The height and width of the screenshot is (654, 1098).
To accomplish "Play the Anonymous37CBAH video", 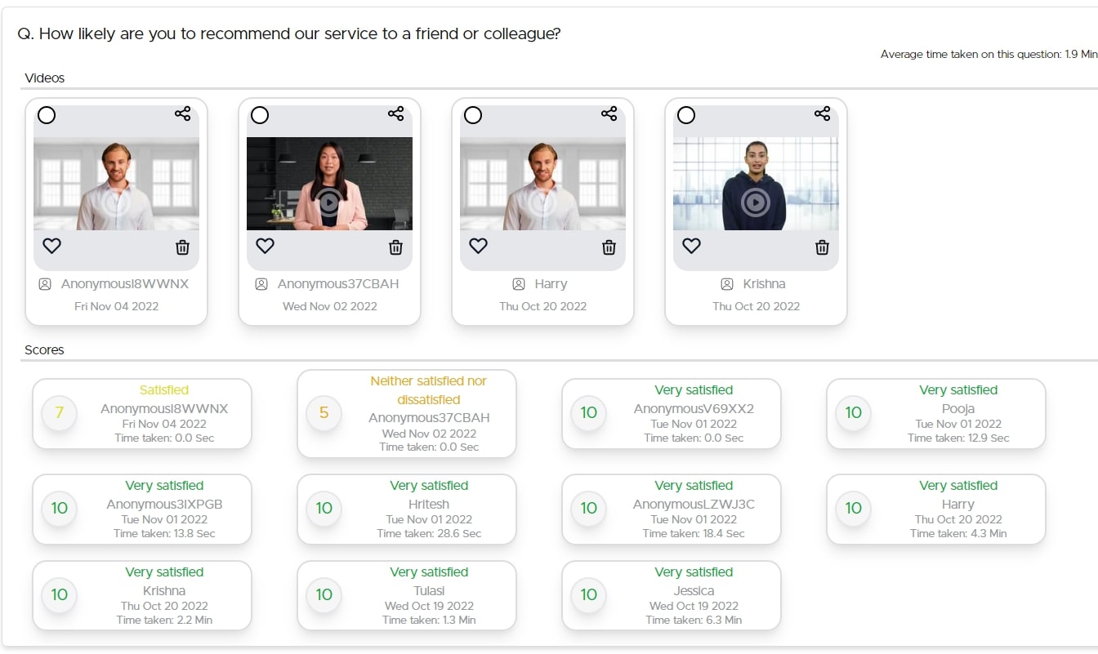I will click(x=329, y=202).
